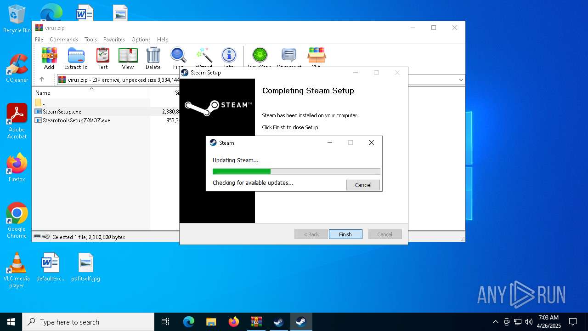Minimize the Steam Setup window
This screenshot has width=588, height=331.
[355, 73]
